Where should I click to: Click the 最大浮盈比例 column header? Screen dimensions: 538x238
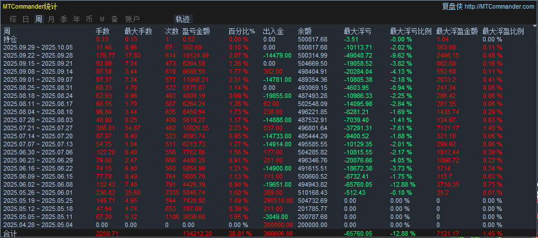(503, 31)
